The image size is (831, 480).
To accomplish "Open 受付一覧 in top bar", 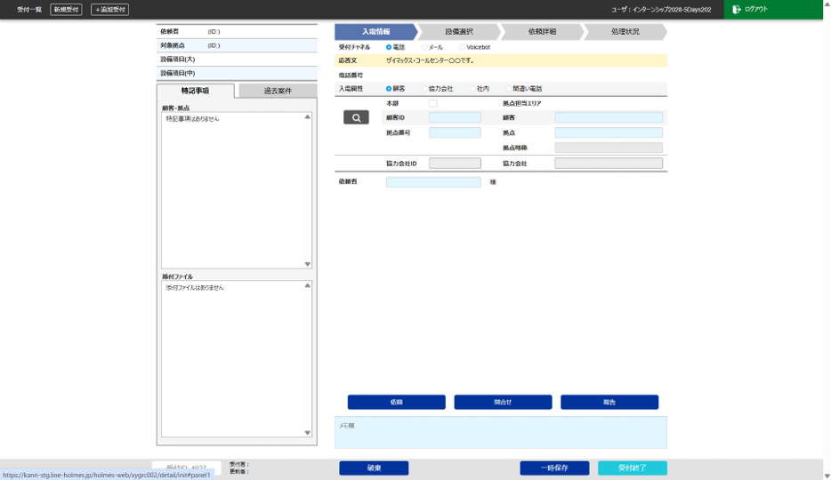I will (x=29, y=10).
